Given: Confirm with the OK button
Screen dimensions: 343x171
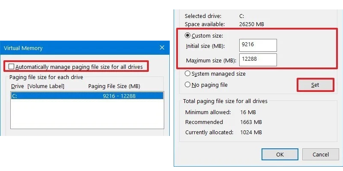Looking at the screenshot, I should pyautogui.click(x=280, y=154).
